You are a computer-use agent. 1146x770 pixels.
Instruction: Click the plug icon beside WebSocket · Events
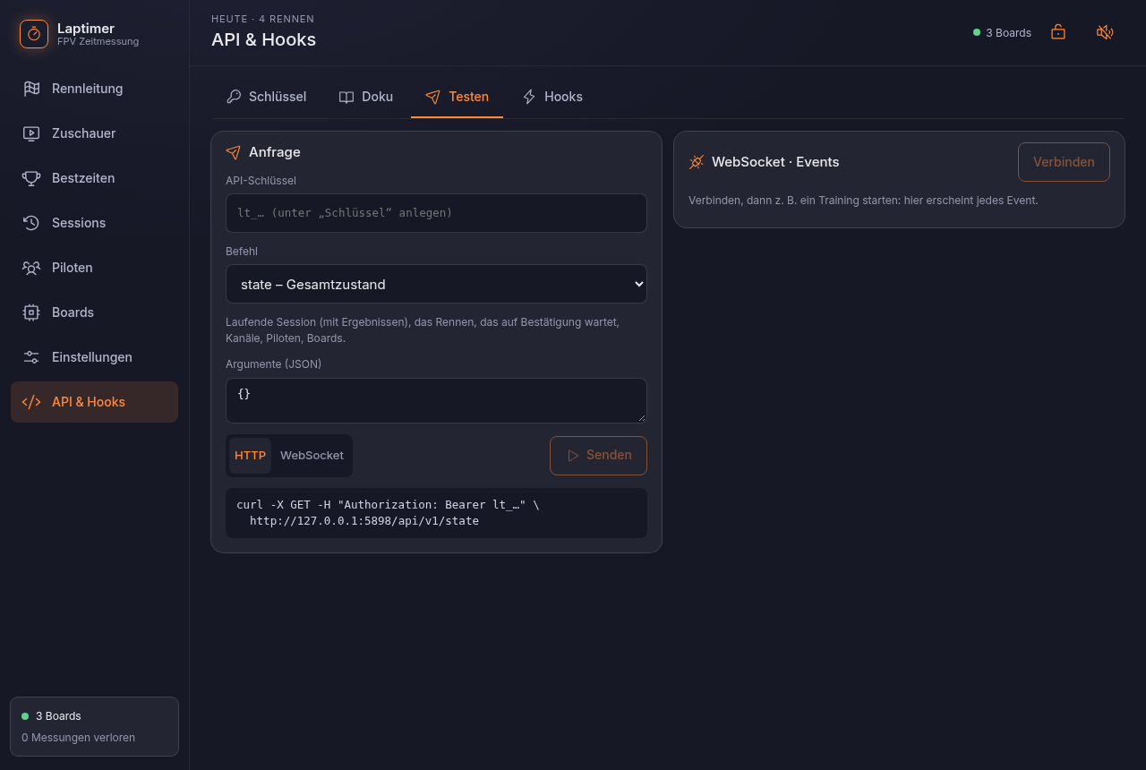697,162
